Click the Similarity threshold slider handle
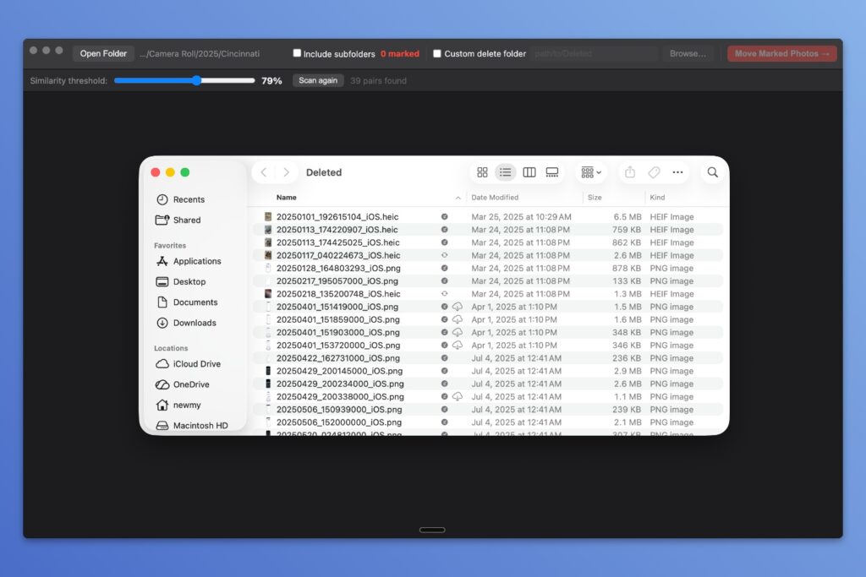This screenshot has width=866, height=577. (196, 81)
